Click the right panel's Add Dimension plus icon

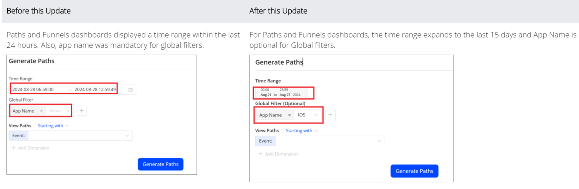click(260, 154)
